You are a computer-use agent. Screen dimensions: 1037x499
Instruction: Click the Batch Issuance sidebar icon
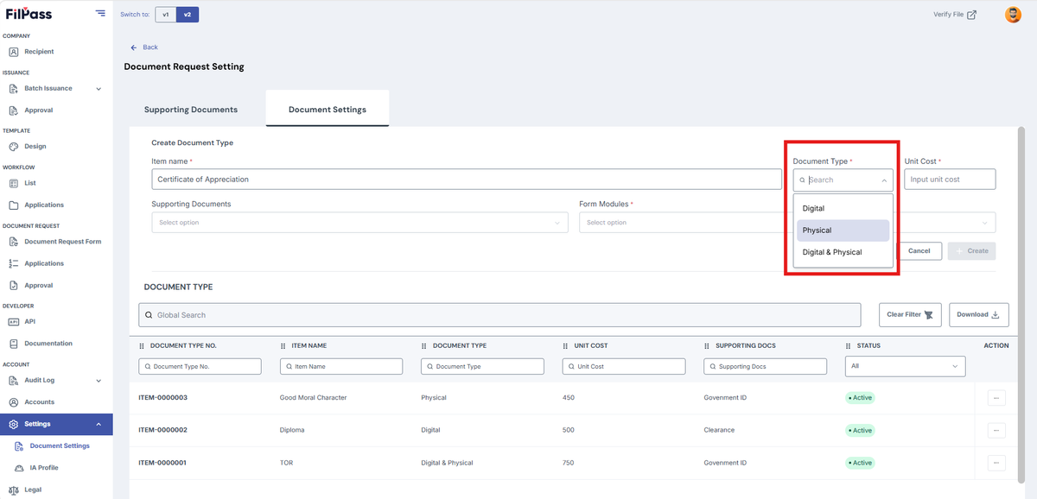[x=14, y=88]
